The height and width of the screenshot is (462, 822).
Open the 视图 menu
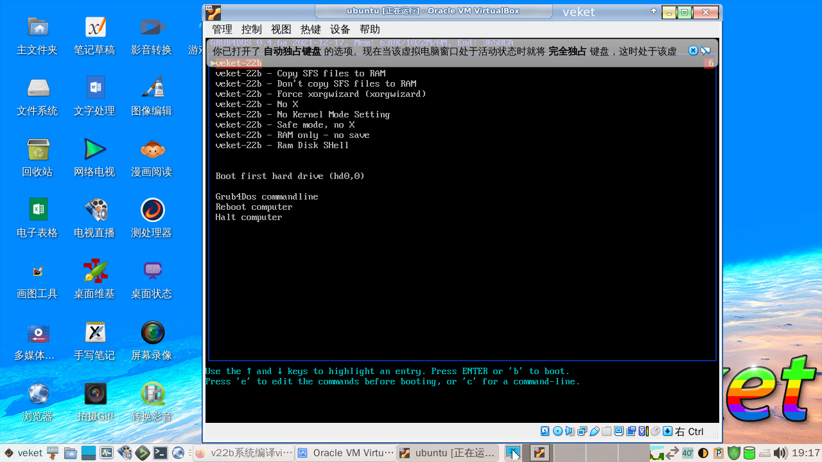point(281,30)
